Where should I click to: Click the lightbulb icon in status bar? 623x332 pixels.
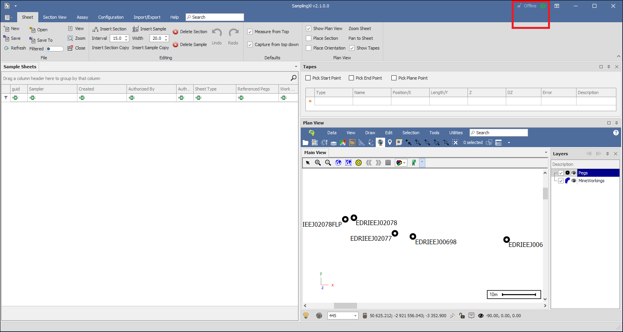click(306, 316)
